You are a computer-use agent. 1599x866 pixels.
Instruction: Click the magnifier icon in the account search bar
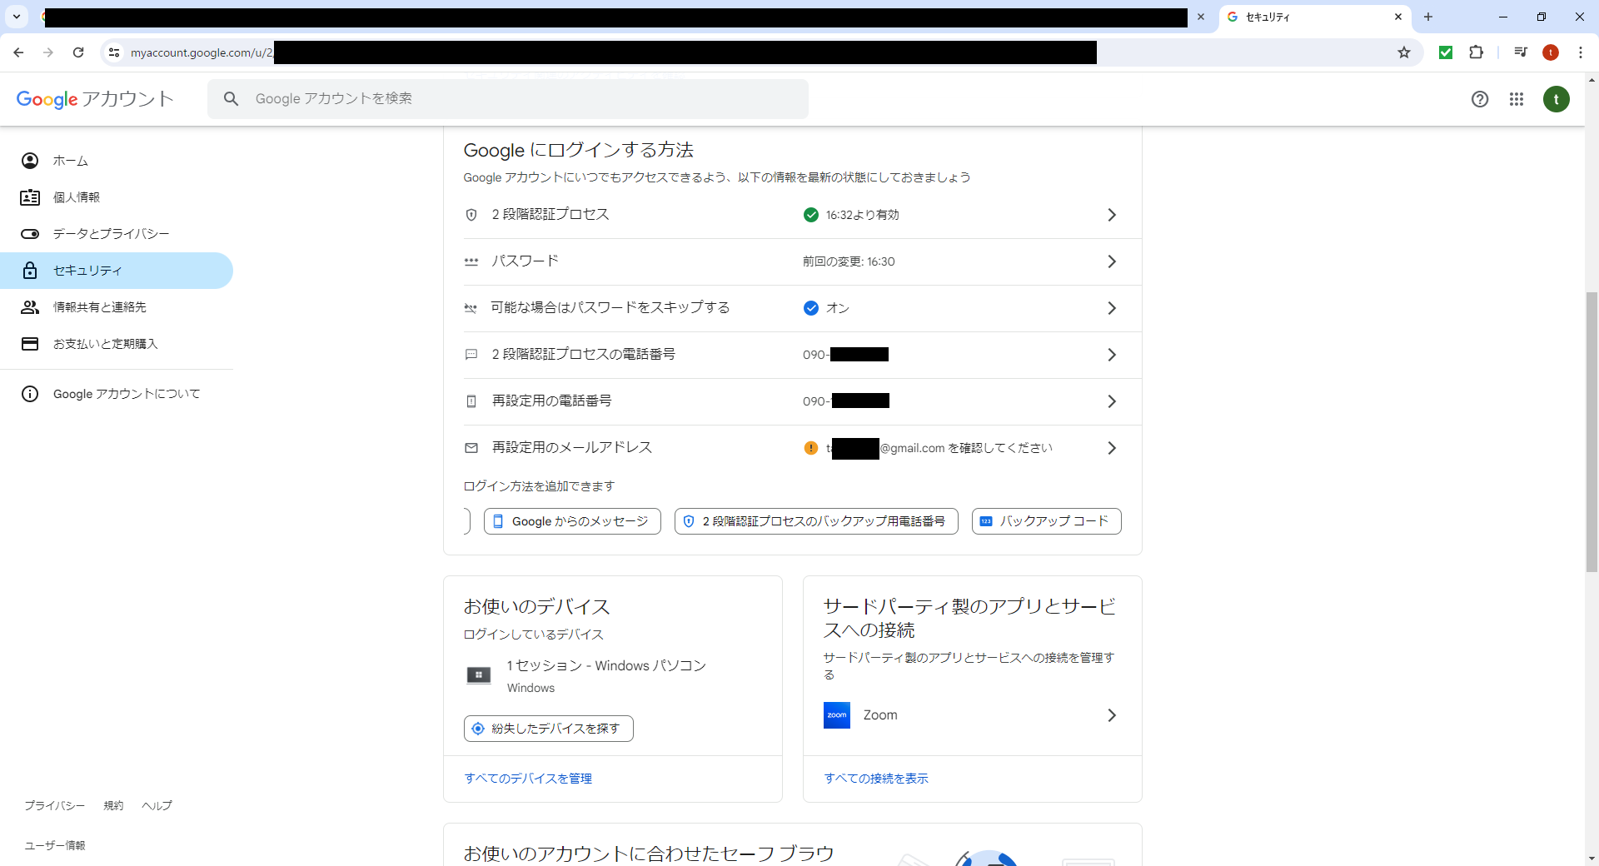231,98
